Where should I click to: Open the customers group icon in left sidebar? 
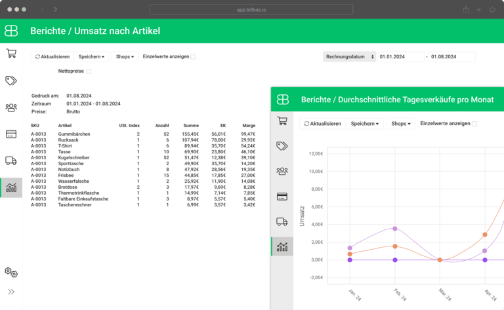pyautogui.click(x=11, y=107)
